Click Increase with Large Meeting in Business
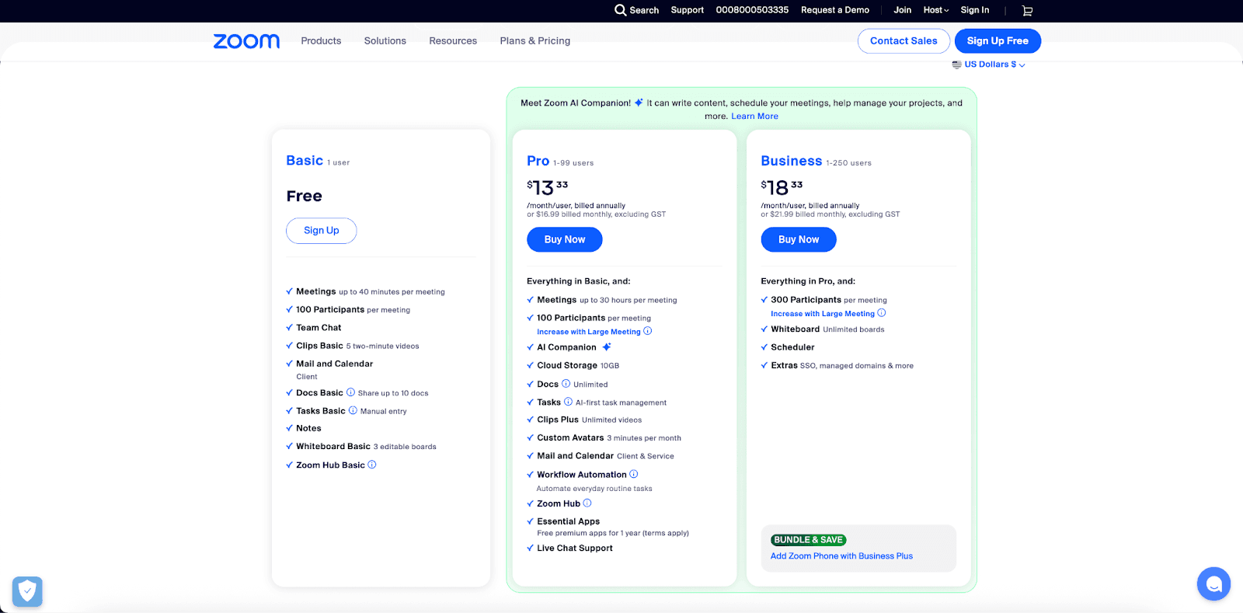The width and height of the screenshot is (1243, 613). click(823, 314)
